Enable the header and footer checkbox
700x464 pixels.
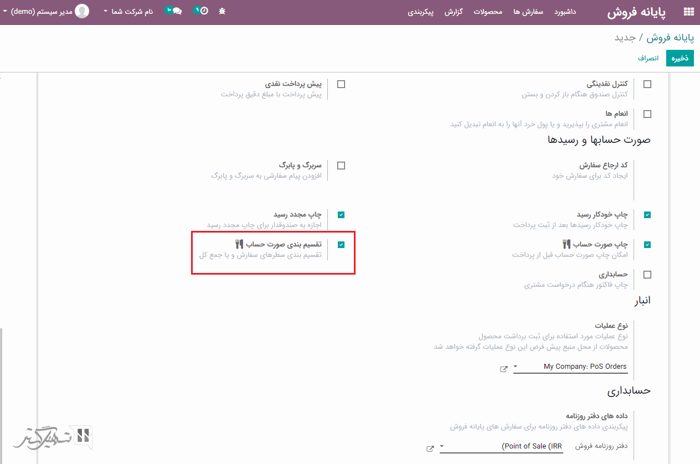click(x=341, y=166)
